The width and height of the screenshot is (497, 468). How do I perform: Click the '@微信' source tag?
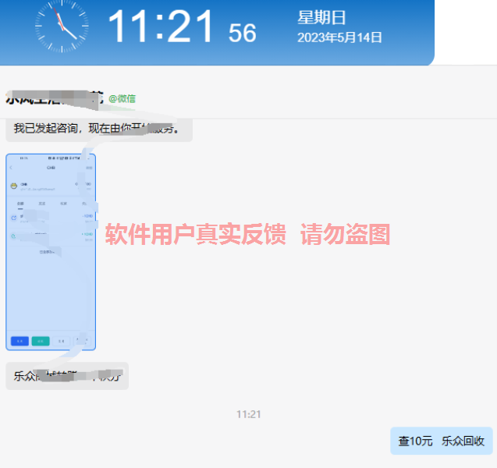point(122,98)
